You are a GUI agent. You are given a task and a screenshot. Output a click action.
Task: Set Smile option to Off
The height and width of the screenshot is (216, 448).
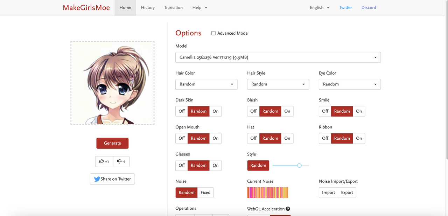tap(325, 111)
